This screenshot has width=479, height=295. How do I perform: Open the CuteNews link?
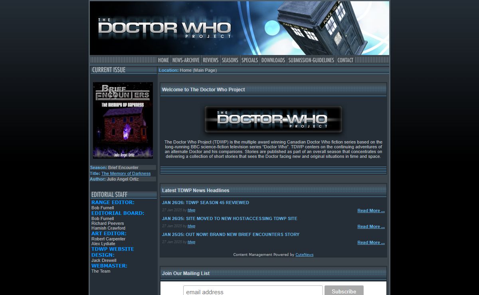click(305, 255)
